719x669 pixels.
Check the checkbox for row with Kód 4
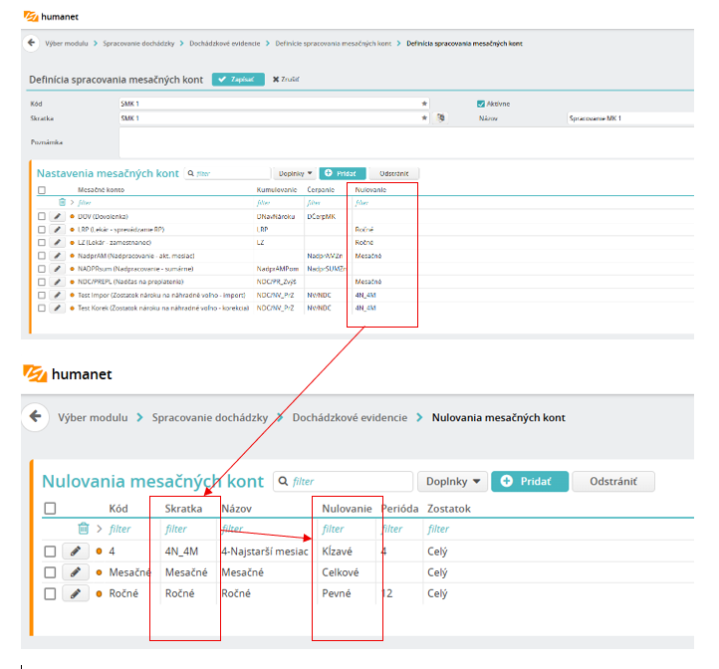50,552
